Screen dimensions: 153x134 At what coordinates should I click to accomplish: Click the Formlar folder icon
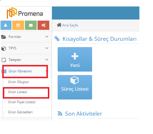click(4, 37)
